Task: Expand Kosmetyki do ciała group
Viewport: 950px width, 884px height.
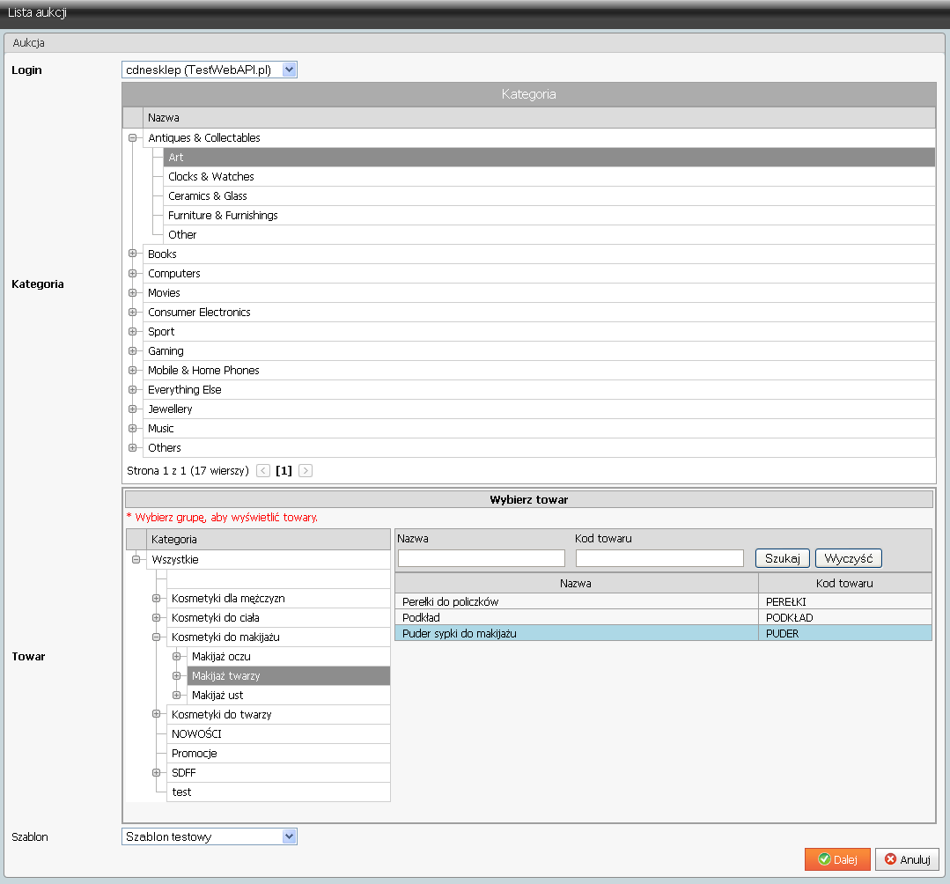Action: (156, 617)
